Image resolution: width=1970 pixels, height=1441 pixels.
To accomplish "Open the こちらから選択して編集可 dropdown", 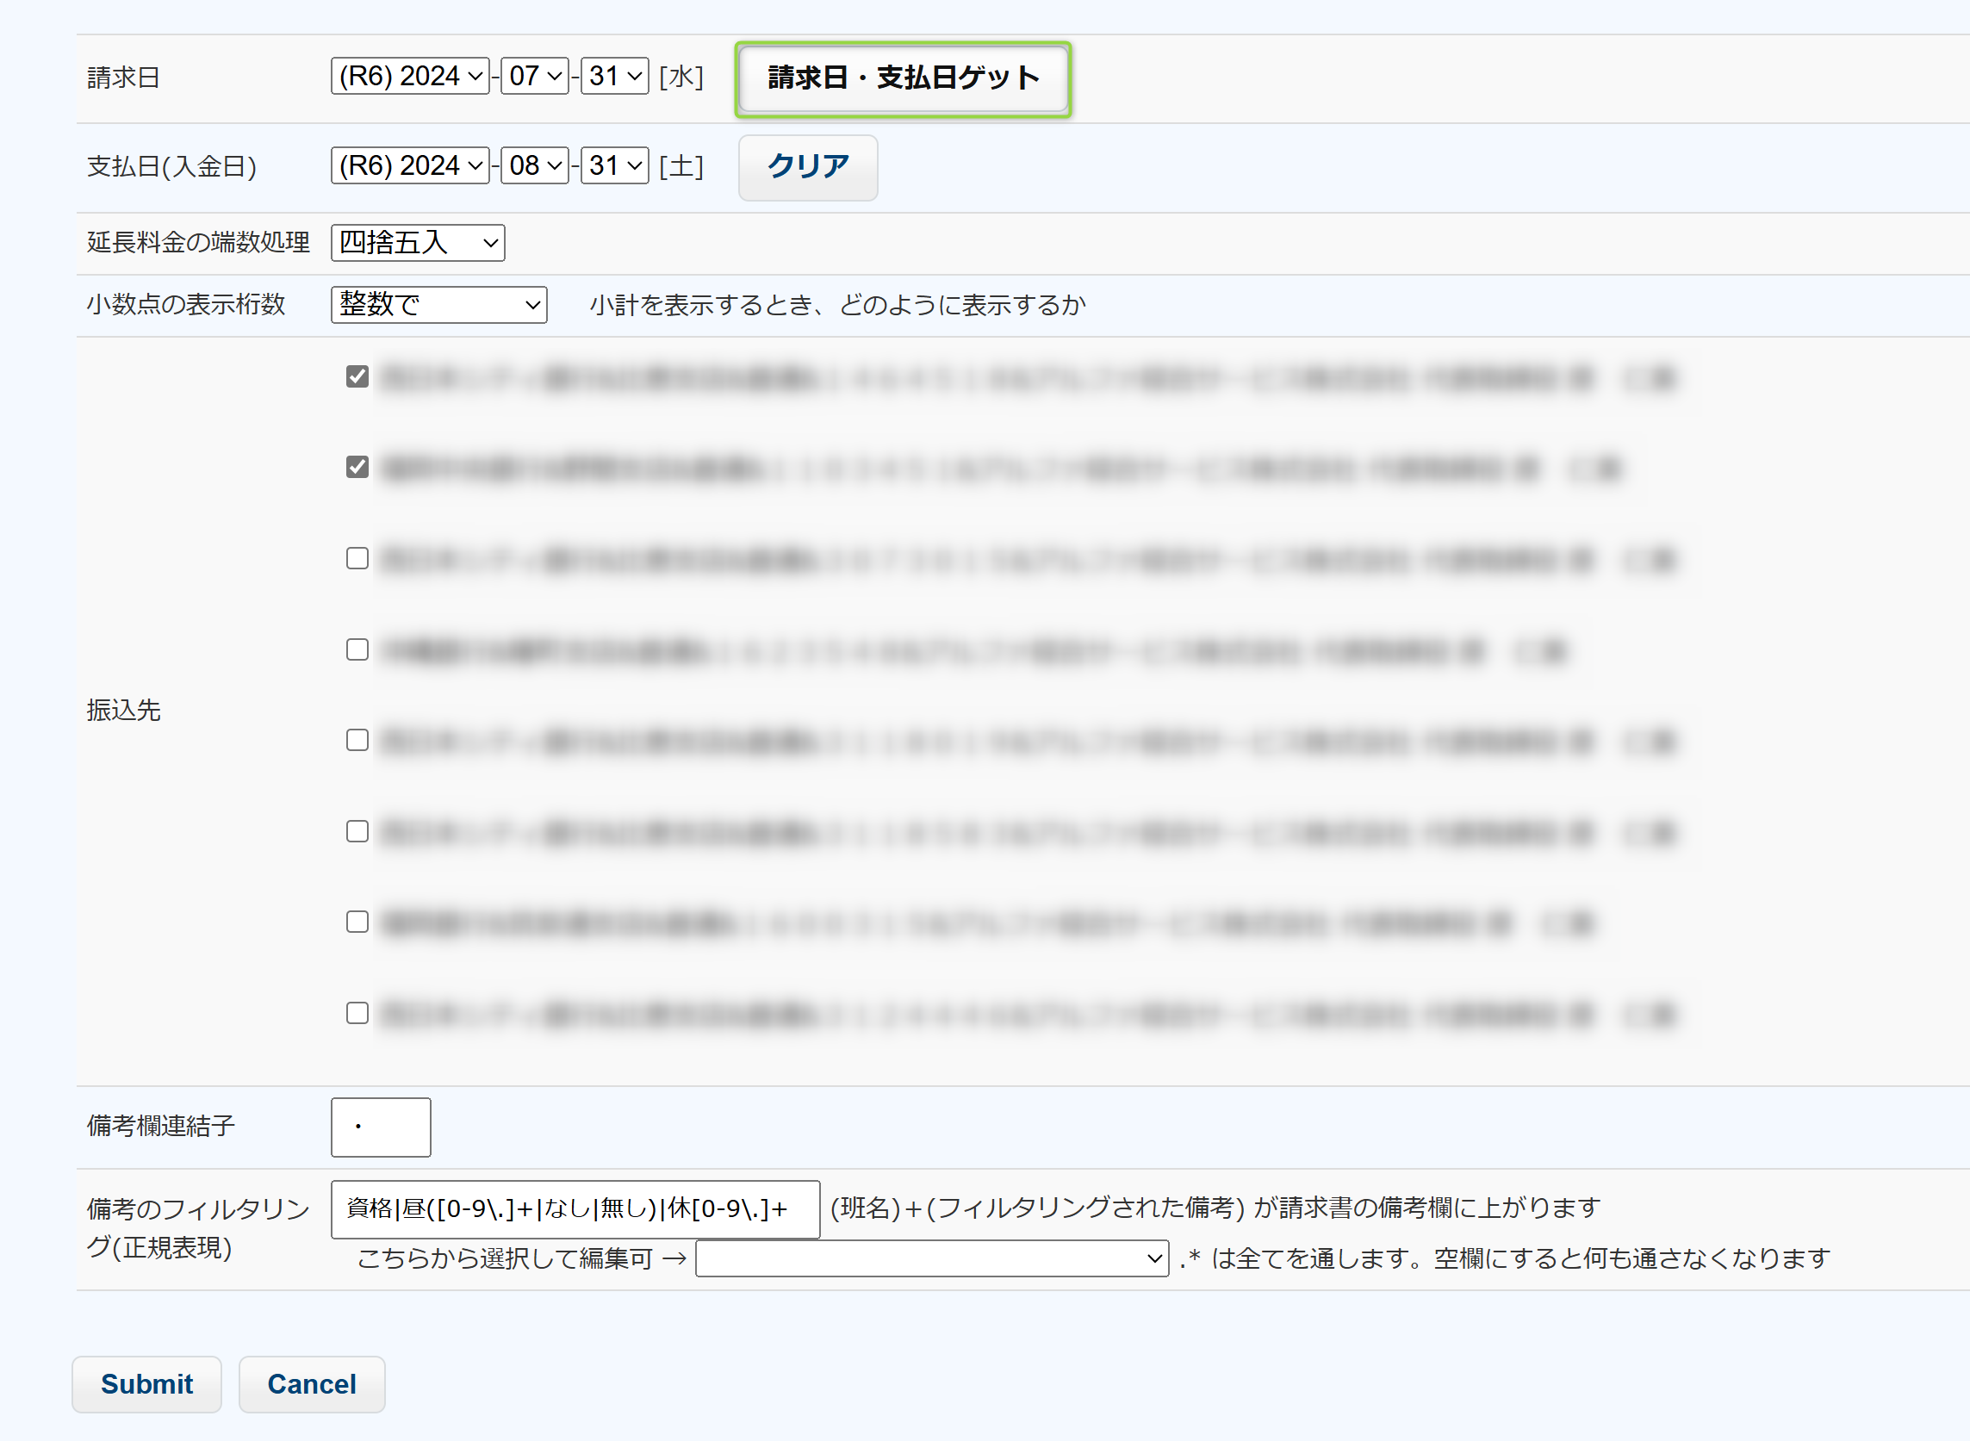I will (931, 1258).
